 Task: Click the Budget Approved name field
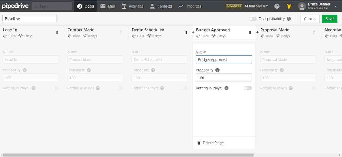pos(224,59)
